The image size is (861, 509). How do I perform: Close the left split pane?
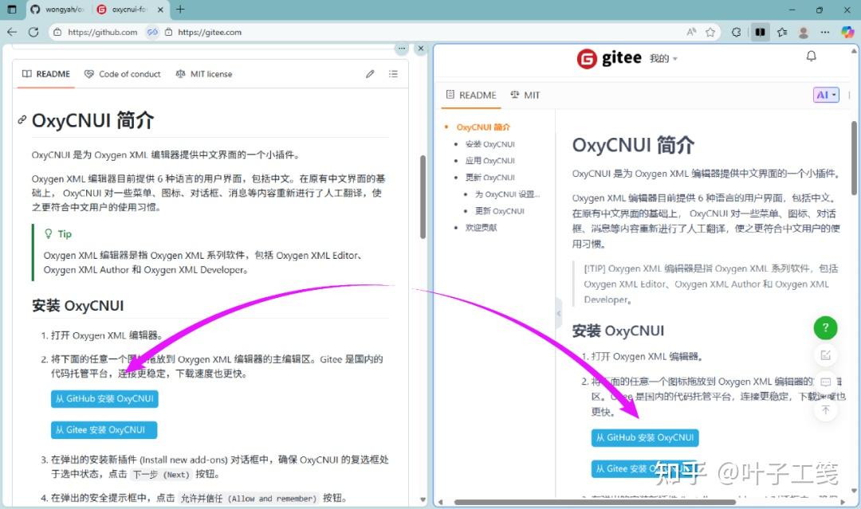pos(421,49)
